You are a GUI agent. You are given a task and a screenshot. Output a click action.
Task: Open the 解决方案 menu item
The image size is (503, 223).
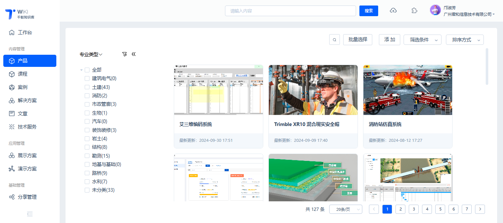pyautogui.click(x=30, y=100)
